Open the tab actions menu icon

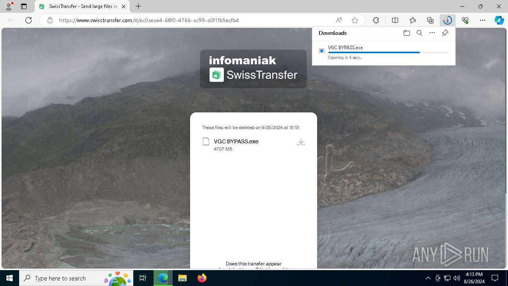tap(24, 6)
